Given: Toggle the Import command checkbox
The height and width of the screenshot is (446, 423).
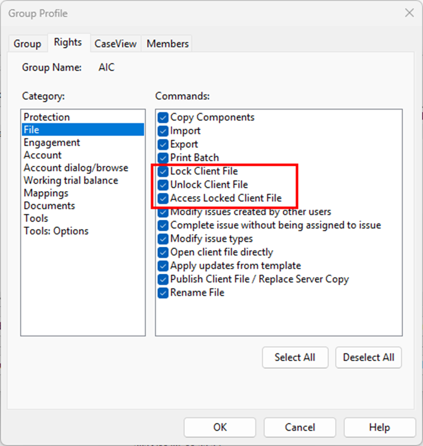Looking at the screenshot, I should (x=163, y=131).
